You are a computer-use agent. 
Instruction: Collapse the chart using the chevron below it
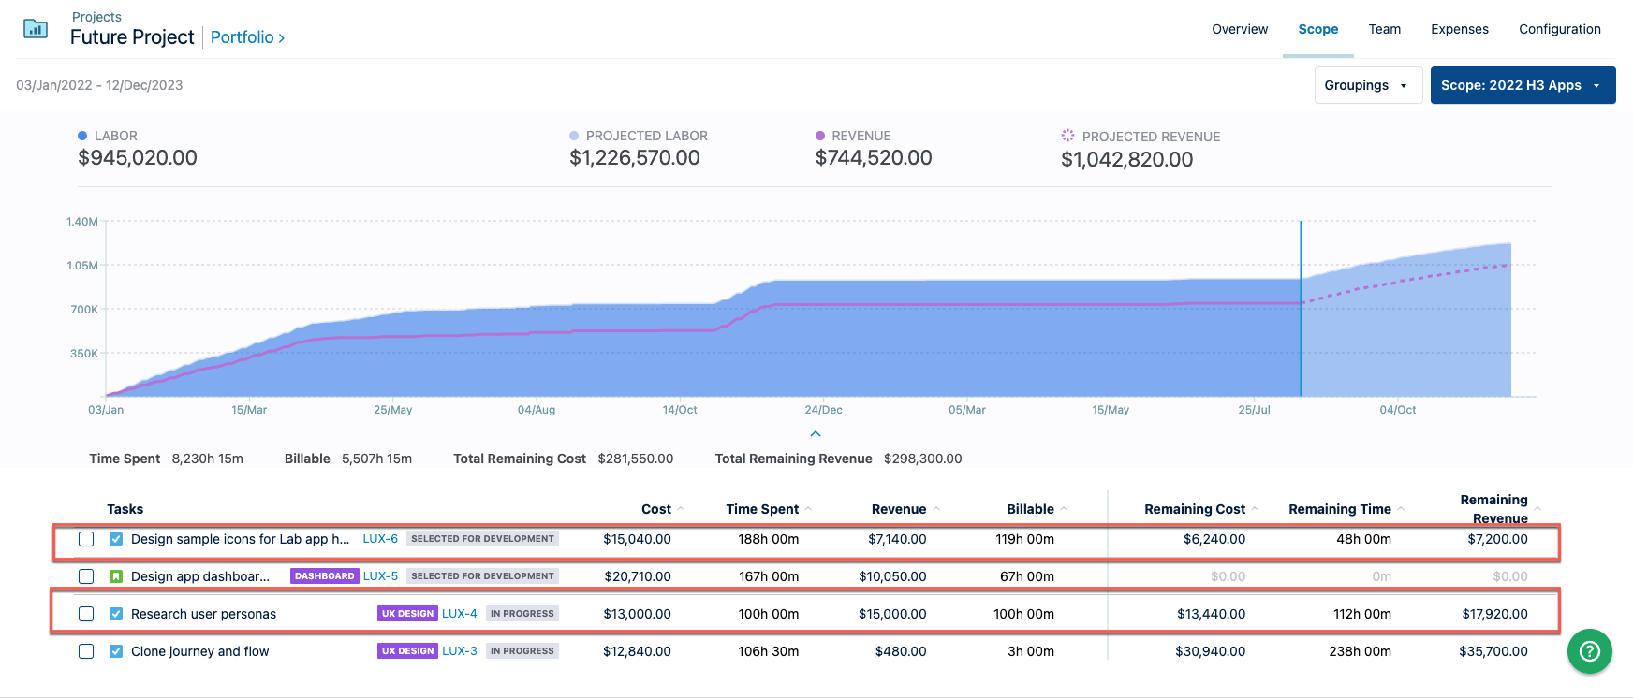click(816, 434)
